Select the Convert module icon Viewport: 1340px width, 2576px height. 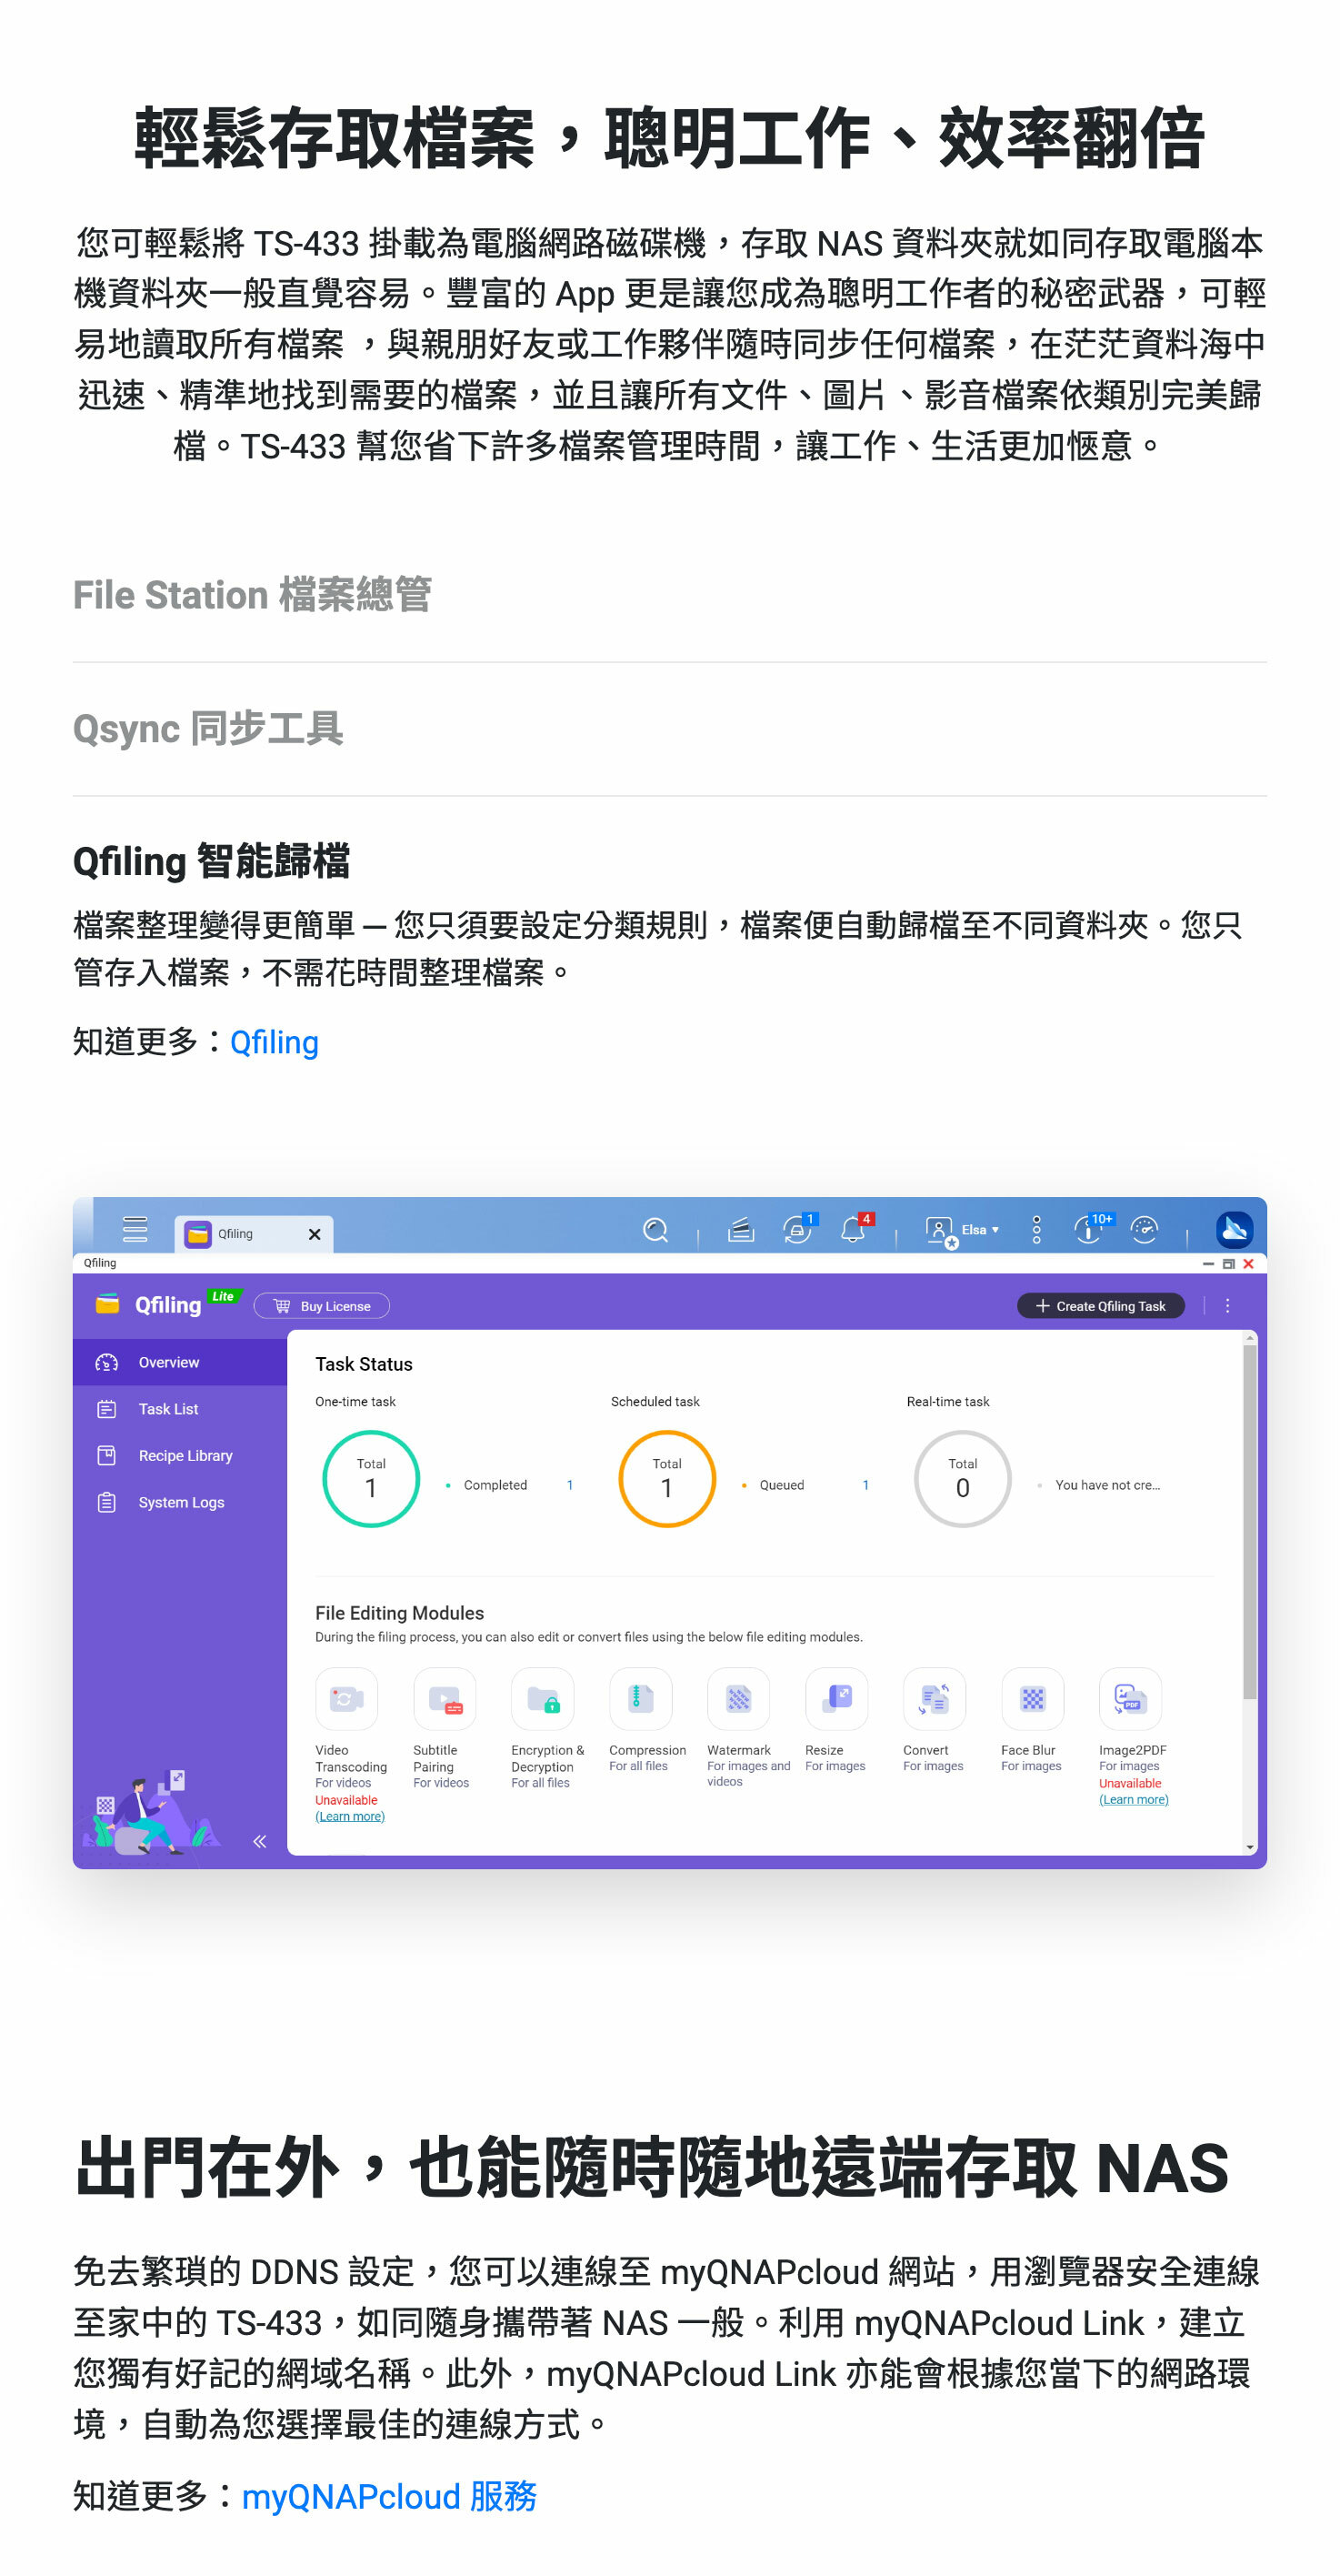point(935,1699)
